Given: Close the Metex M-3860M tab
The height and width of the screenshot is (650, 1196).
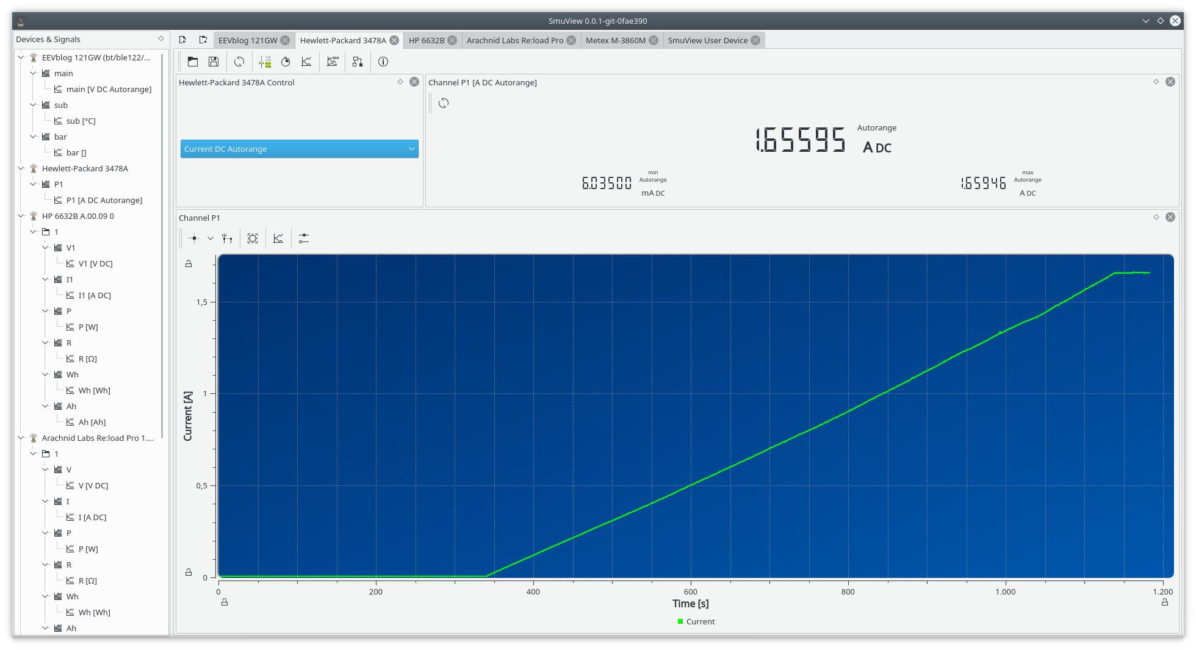Looking at the screenshot, I should click(x=654, y=40).
